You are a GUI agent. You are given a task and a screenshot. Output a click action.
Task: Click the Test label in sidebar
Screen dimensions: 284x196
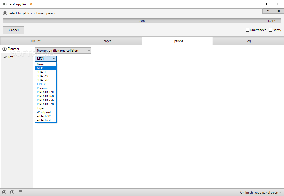(10, 57)
